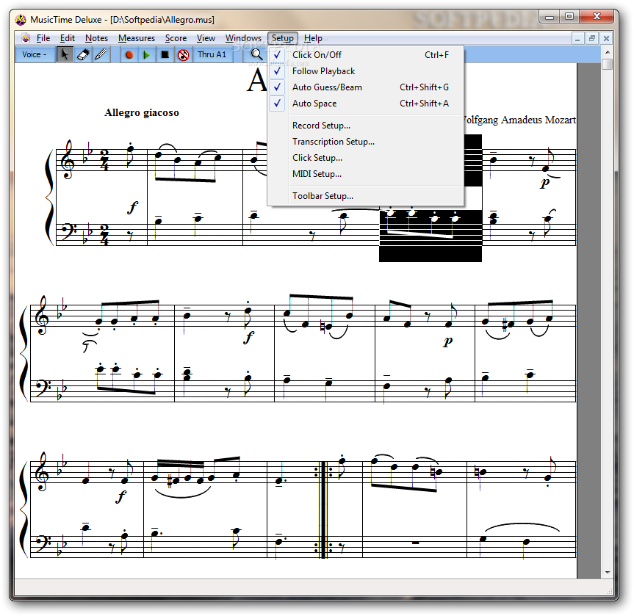Open the View menu
Screen dimensions: 634x616
pos(206,38)
